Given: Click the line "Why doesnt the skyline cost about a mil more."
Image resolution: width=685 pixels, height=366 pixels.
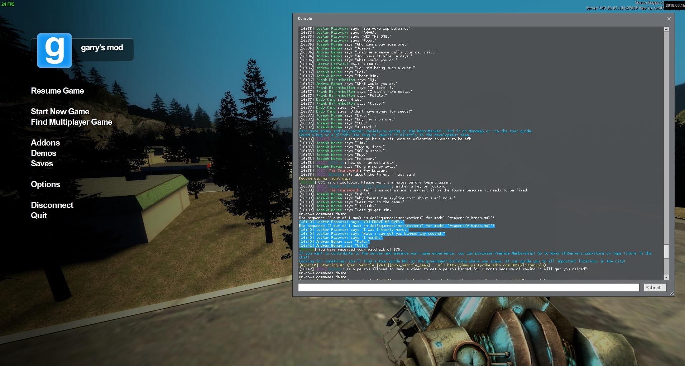Looking at the screenshot, I should (377, 198).
